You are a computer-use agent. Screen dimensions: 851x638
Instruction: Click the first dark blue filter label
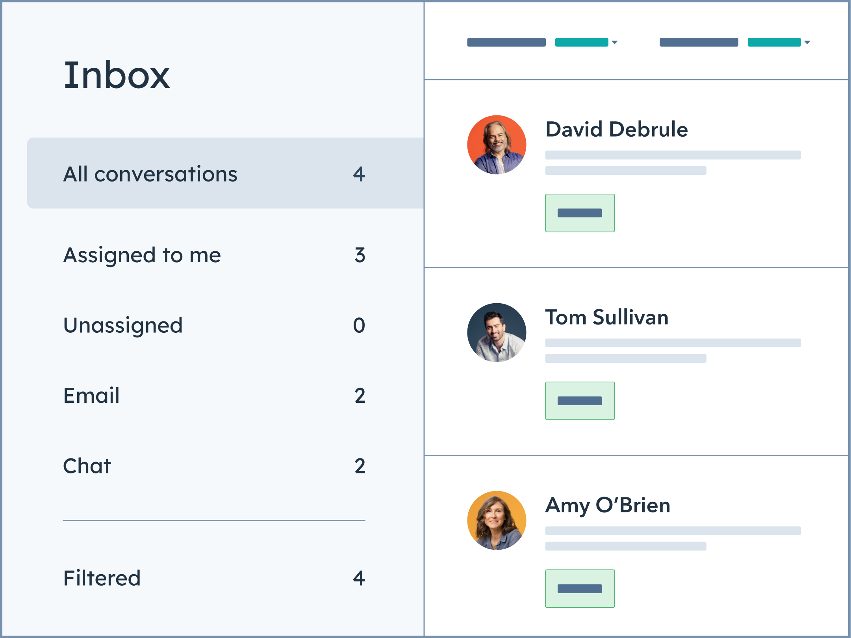(506, 42)
